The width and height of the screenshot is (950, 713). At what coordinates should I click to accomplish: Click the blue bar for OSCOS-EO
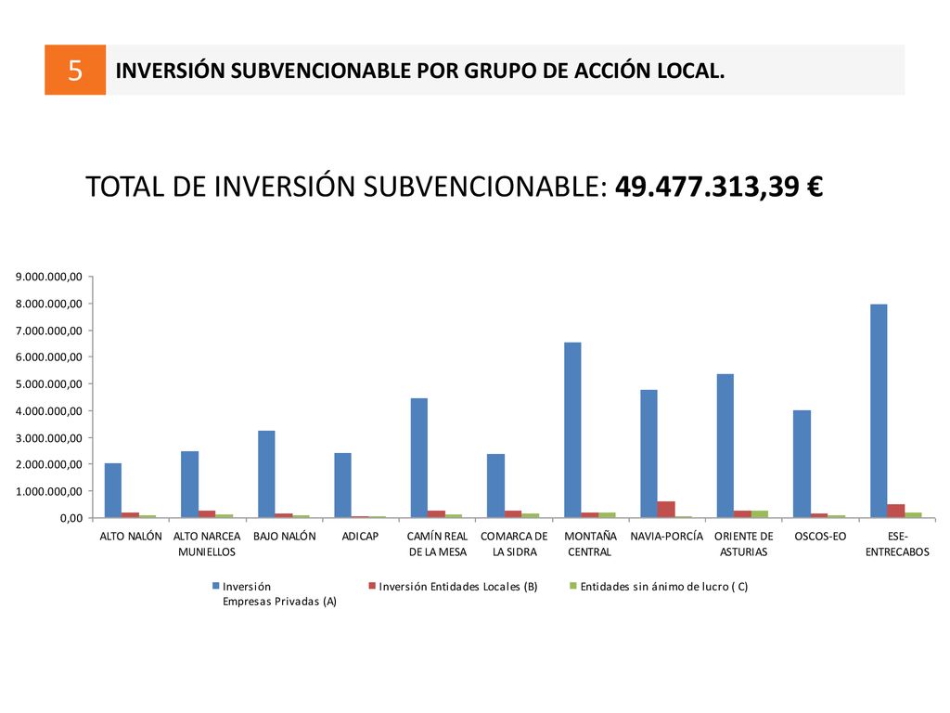[x=802, y=464]
